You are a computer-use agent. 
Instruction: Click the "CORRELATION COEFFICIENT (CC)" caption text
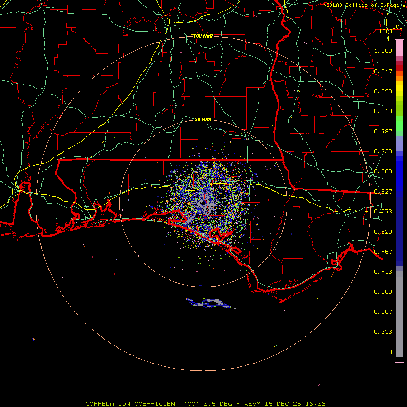[x=142, y=404]
